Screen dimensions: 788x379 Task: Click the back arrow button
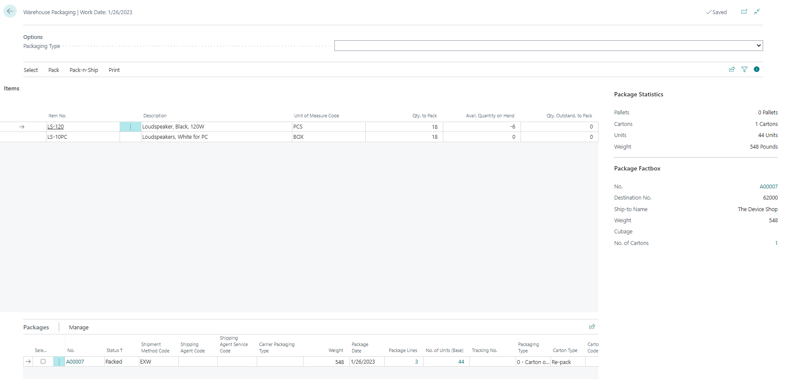pos(10,12)
